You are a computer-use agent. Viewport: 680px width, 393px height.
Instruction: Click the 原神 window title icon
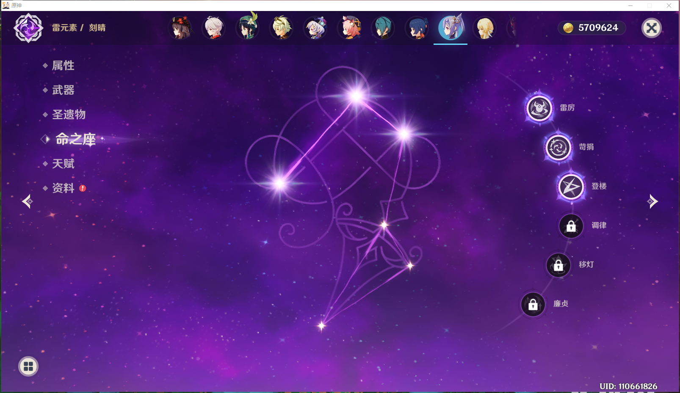[6, 5]
